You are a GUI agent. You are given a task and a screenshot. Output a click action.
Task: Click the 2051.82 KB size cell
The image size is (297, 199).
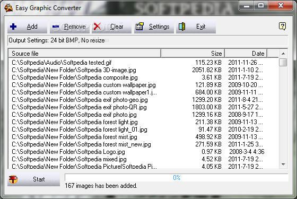pyautogui.click(x=207, y=70)
